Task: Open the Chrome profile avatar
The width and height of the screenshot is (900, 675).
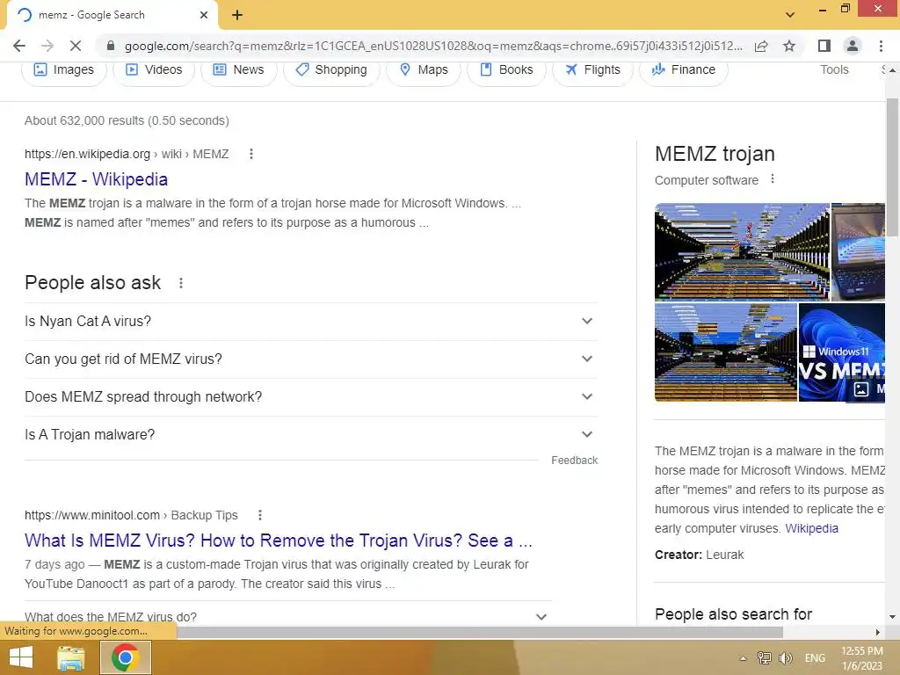Action: coord(853,46)
